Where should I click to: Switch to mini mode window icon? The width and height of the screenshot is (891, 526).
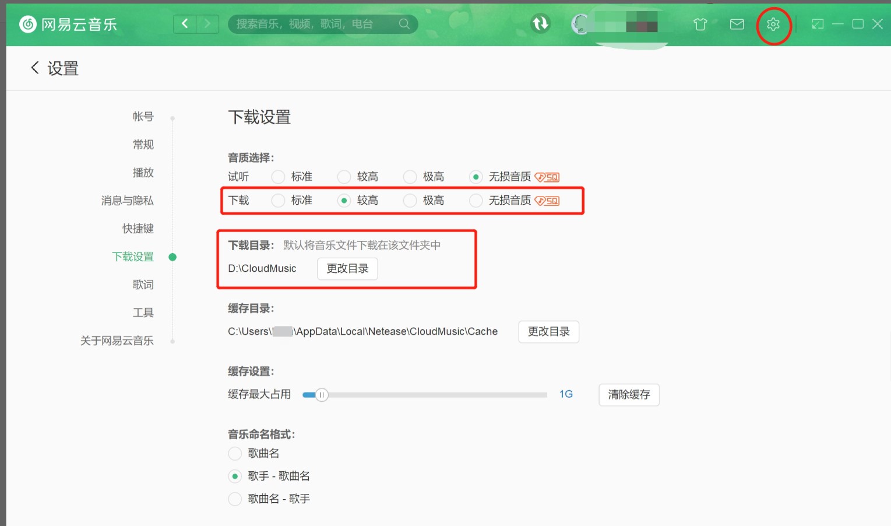[x=818, y=24]
